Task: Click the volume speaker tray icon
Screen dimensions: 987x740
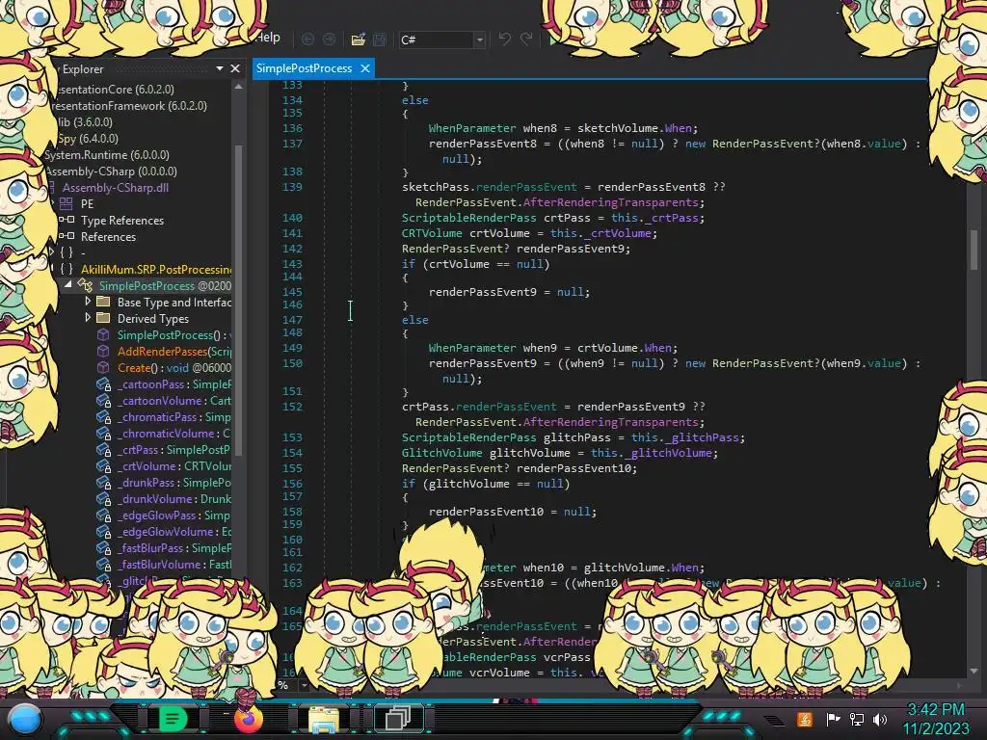Action: pos(880,719)
